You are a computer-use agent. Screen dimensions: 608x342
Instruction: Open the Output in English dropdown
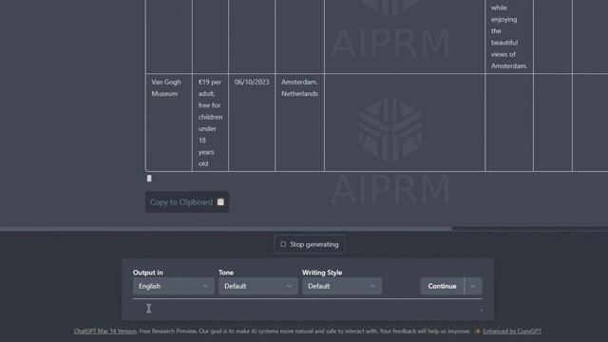[x=173, y=286]
